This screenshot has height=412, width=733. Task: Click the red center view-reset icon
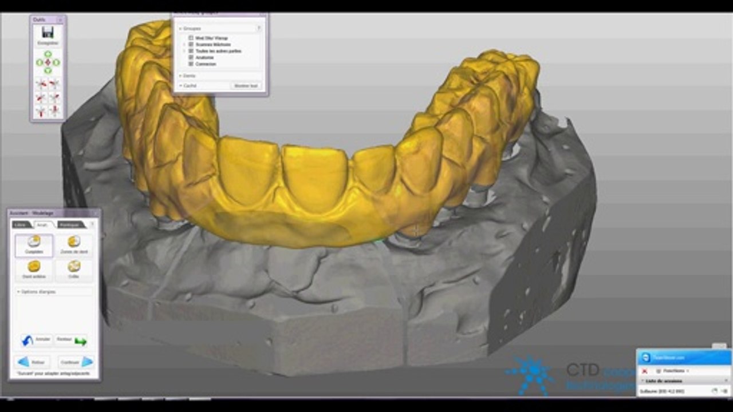pyautogui.click(x=48, y=62)
